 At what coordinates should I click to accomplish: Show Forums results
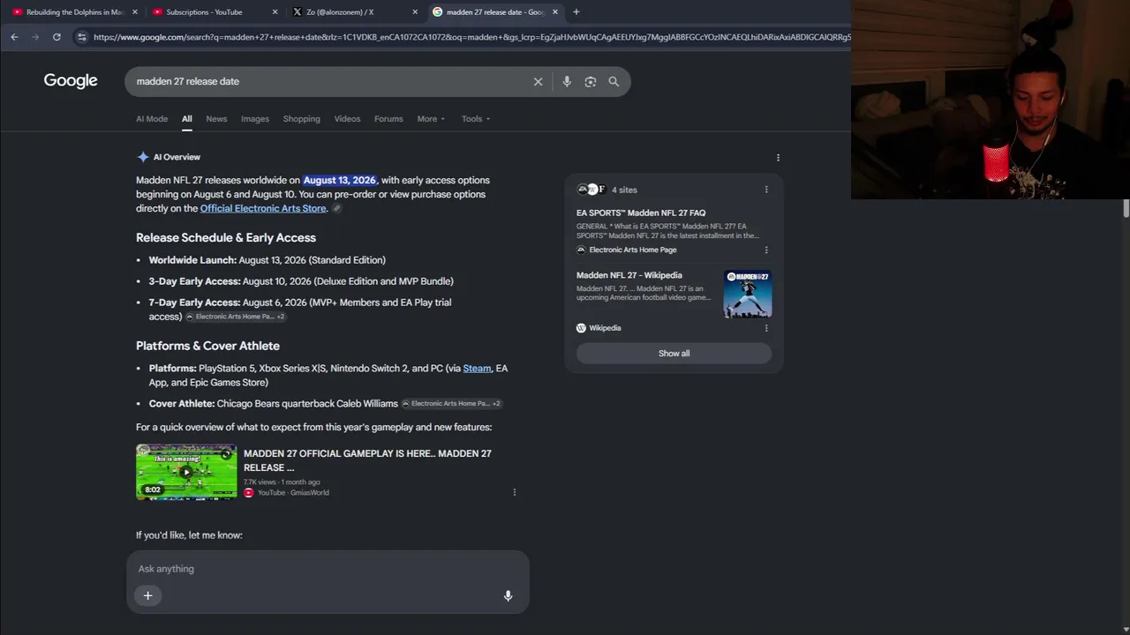point(388,119)
